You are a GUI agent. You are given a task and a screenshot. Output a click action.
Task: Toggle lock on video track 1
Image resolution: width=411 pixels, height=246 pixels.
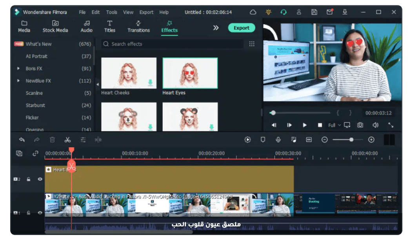pos(28,213)
